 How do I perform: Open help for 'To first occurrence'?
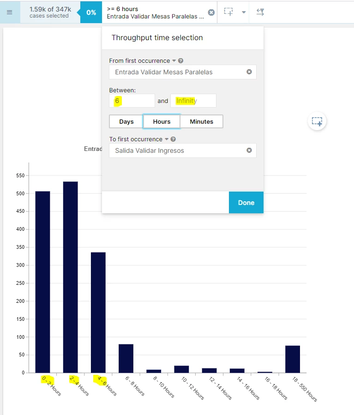[173, 139]
